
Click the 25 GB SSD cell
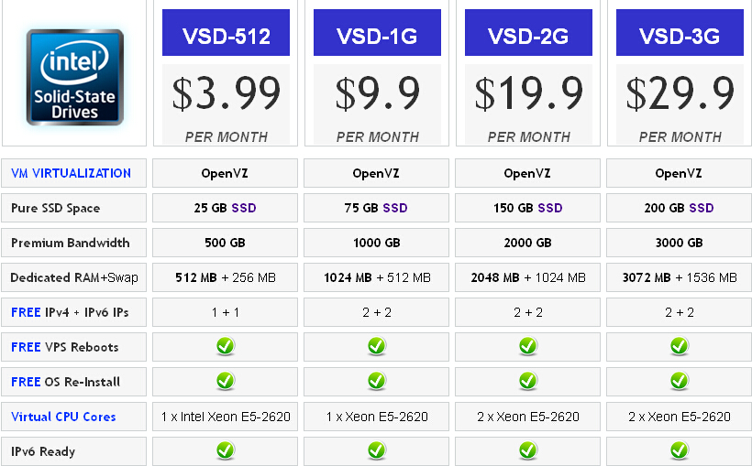(x=225, y=208)
